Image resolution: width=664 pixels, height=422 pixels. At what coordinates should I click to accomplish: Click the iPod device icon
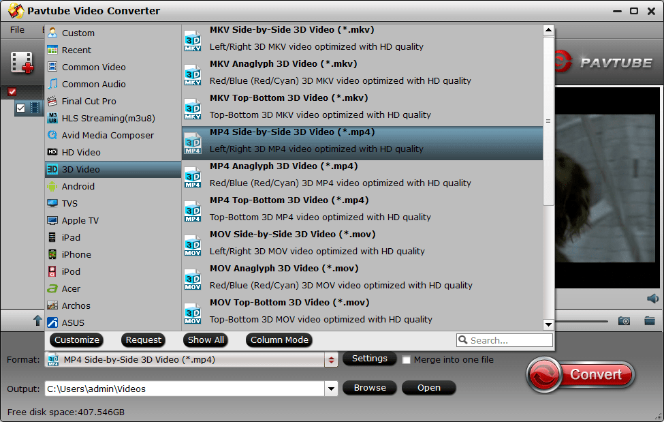pyautogui.click(x=52, y=271)
